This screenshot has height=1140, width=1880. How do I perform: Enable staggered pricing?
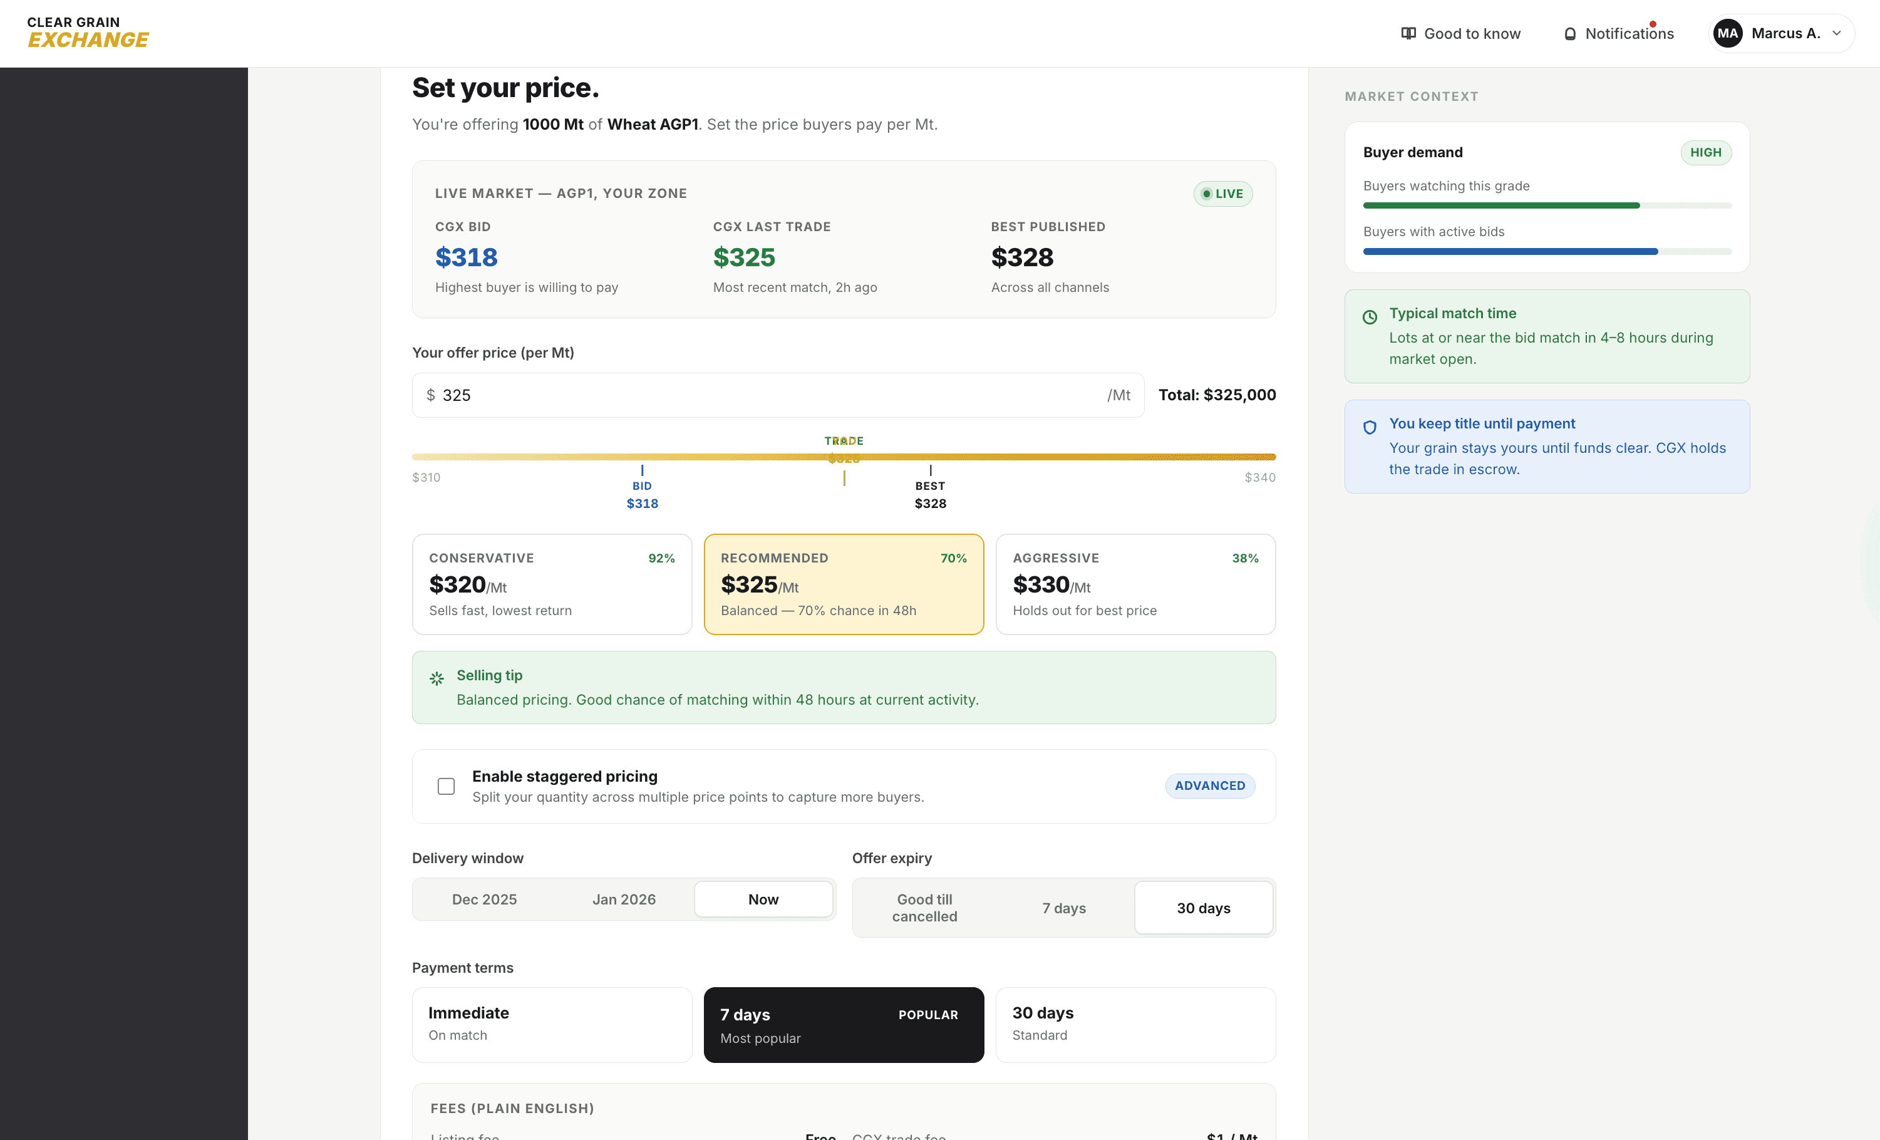click(446, 786)
